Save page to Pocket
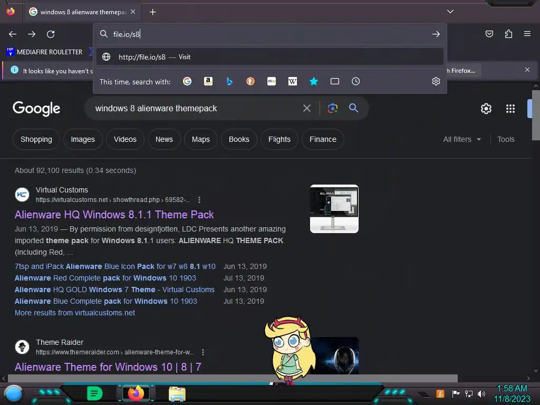The image size is (540, 405). [x=489, y=34]
